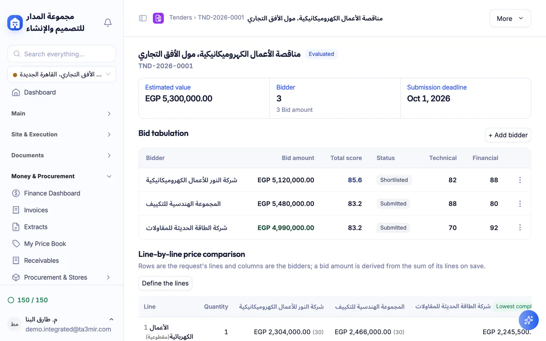Click the user email demo.integrated@ta3mir.com

(x=68, y=329)
